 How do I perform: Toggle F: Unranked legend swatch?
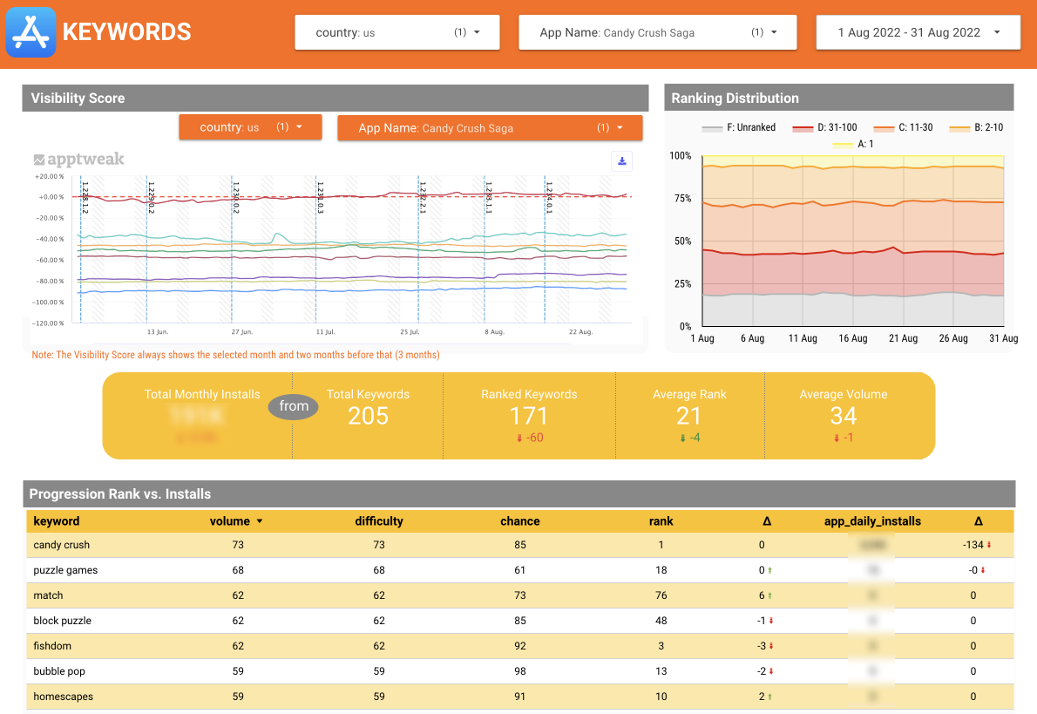pos(712,127)
